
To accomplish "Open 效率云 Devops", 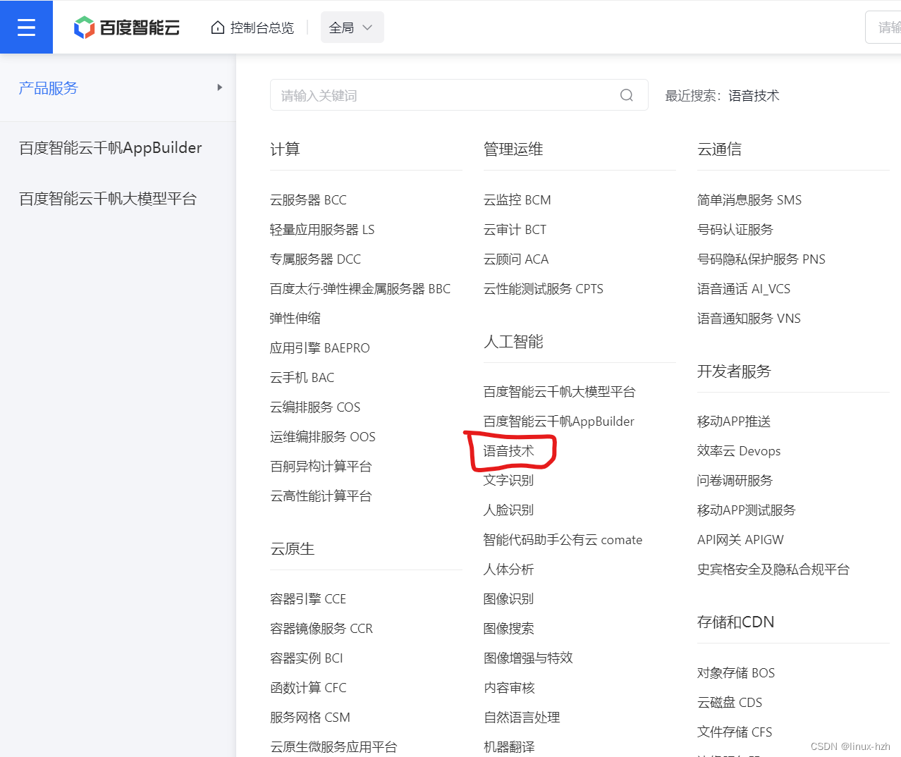I will pyautogui.click(x=739, y=451).
